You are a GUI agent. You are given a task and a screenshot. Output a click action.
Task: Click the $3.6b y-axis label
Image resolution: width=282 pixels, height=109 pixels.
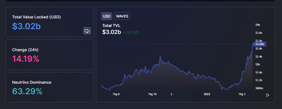[259, 33]
